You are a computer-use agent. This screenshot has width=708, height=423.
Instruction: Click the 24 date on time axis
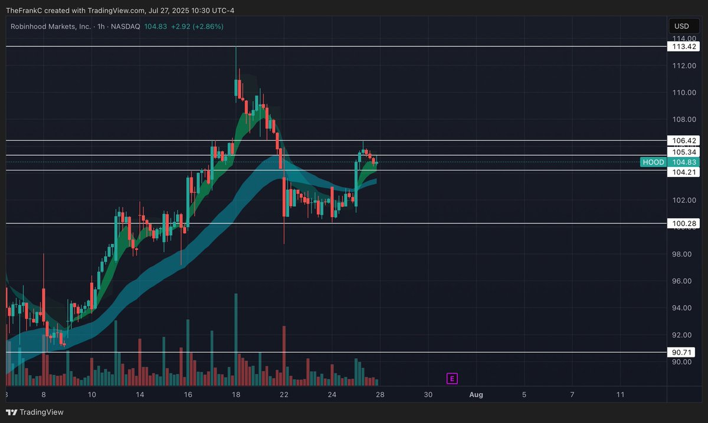[x=332, y=394]
